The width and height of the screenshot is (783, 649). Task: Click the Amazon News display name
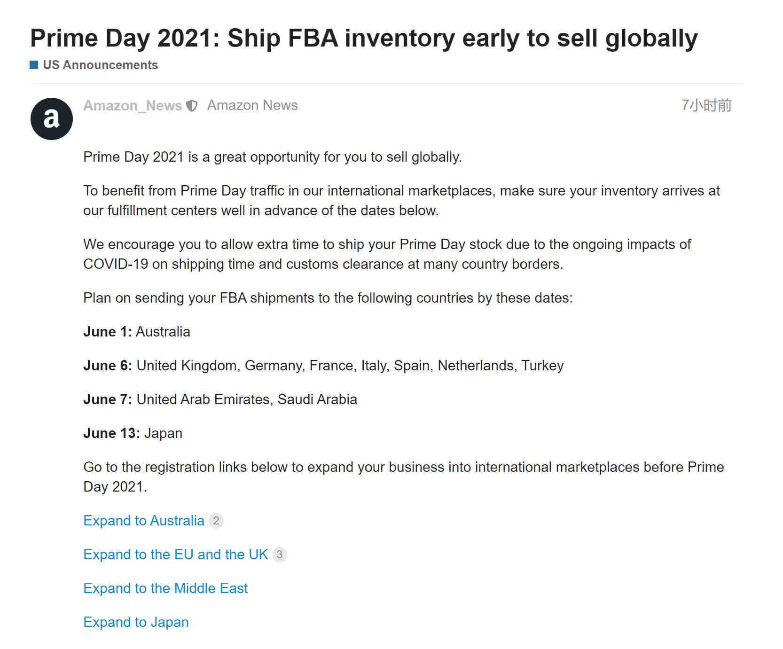(x=252, y=105)
